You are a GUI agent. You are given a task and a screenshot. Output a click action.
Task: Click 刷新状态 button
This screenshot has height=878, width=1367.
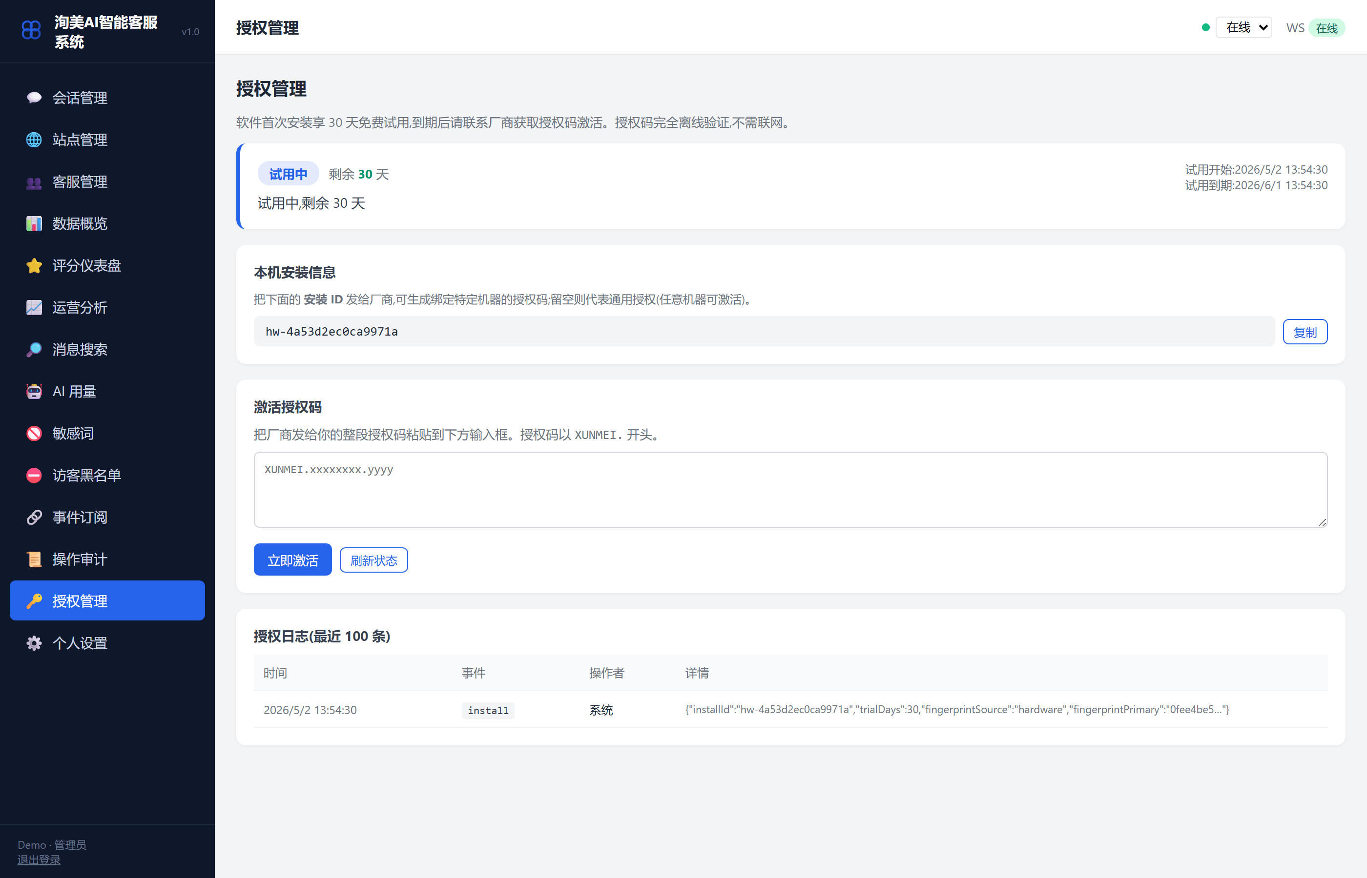(x=373, y=560)
